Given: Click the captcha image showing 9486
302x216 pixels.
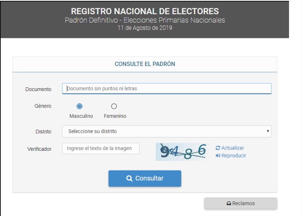Looking at the screenshot, I should point(181,152).
